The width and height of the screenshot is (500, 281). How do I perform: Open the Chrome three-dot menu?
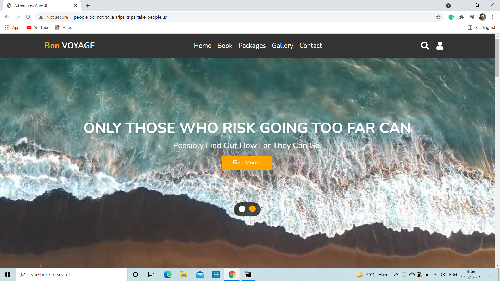[x=493, y=17]
